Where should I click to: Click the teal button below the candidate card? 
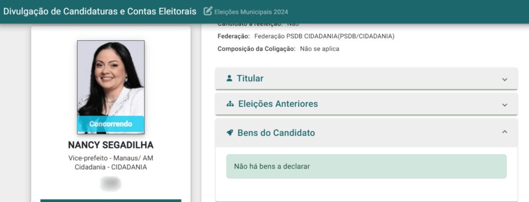pyautogui.click(x=111, y=200)
